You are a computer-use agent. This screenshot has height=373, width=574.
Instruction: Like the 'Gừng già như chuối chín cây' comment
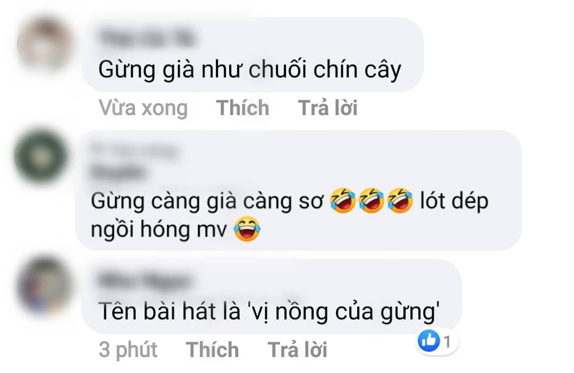(x=242, y=108)
